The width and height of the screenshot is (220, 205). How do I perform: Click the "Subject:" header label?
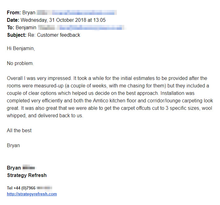pos(16,35)
